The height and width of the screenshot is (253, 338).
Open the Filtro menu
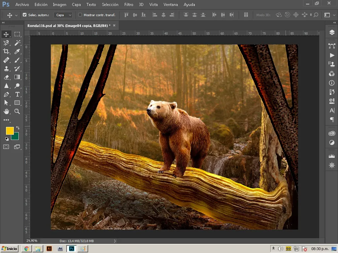click(129, 4)
